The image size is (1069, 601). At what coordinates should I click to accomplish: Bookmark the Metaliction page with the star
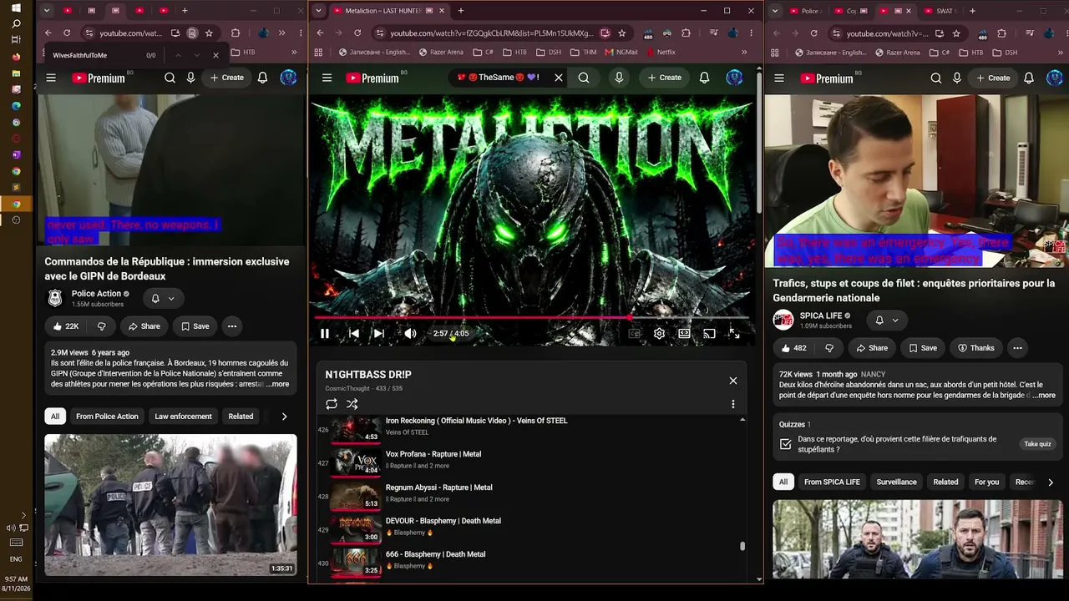[622, 33]
